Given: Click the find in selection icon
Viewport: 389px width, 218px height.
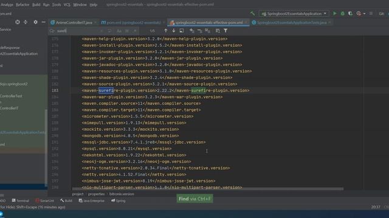Looking at the screenshot, I should point(182,31).
